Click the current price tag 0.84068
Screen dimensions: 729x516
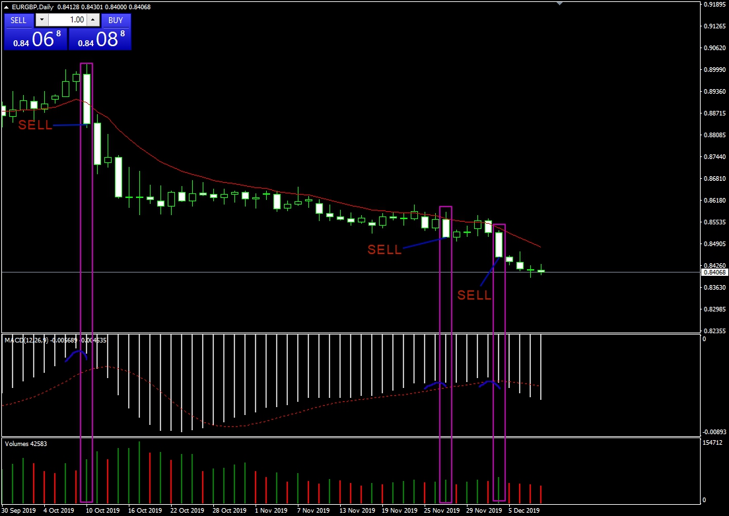tap(714, 272)
